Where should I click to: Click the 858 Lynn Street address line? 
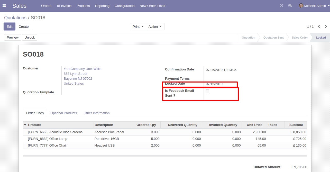pyautogui.click(x=76, y=74)
